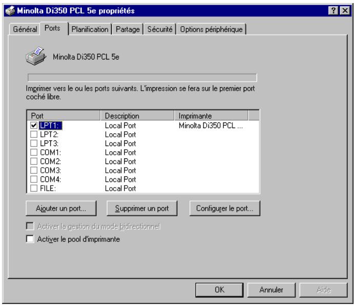
Task: Sort by the Description column header
Action: (x=137, y=116)
